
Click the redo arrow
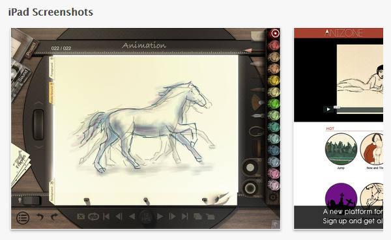tap(54, 217)
